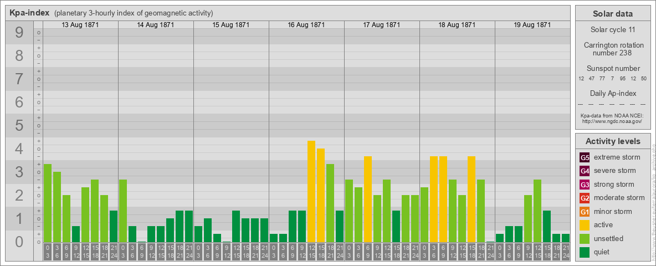Click 'Kpa-data from NOAA NCEI' credit text
Image resolution: width=656 pixels, height=266 pixels.
pyautogui.click(x=611, y=115)
